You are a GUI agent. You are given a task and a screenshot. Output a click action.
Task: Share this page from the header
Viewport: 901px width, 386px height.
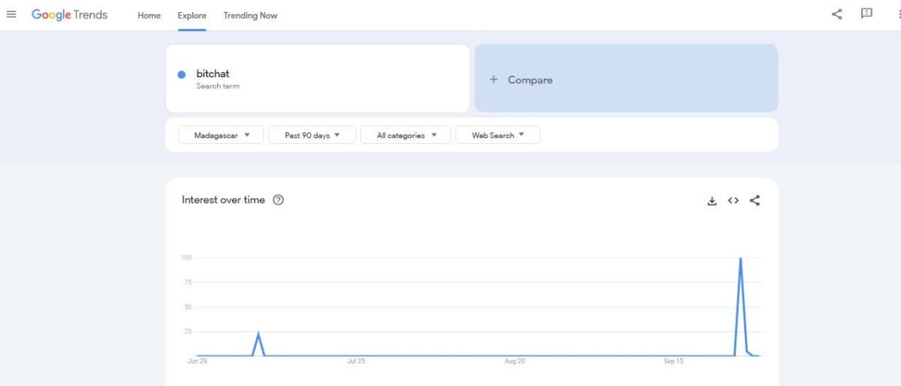(837, 13)
